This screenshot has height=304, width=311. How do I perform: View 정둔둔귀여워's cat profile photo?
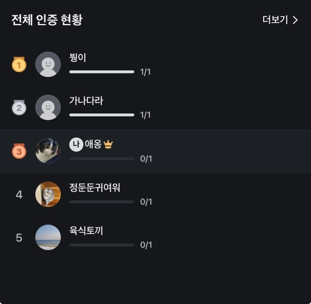coord(48,194)
